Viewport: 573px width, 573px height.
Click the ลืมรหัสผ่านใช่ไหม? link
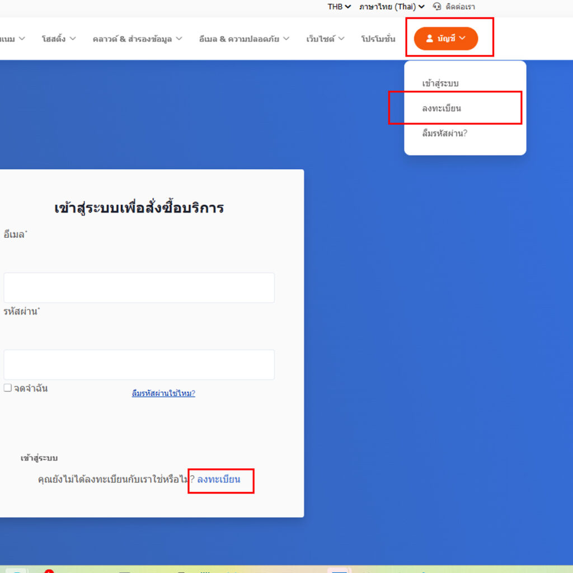(163, 393)
